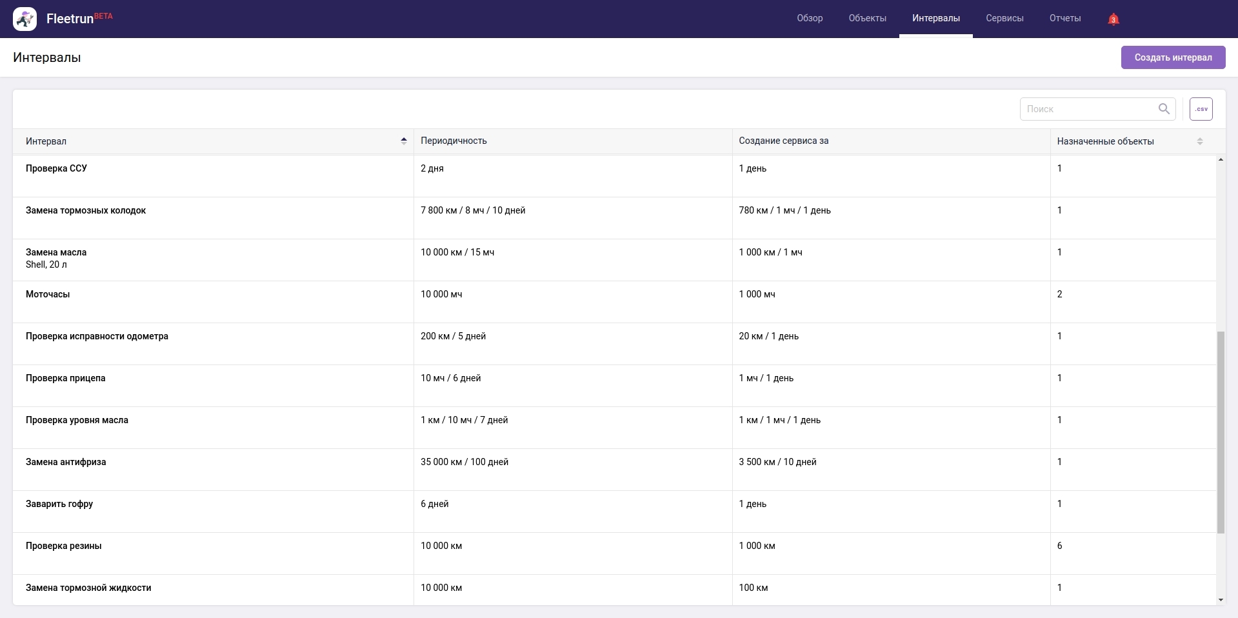
Task: Open the Обзор tab
Action: pos(810,19)
